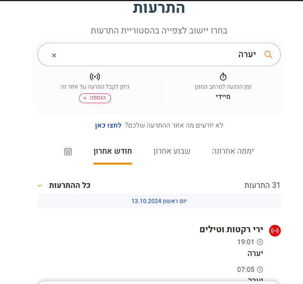Viewport: 303px width, 284px height.
Task: Open the כל ההתרעות filter dropdown
Action: (70, 185)
